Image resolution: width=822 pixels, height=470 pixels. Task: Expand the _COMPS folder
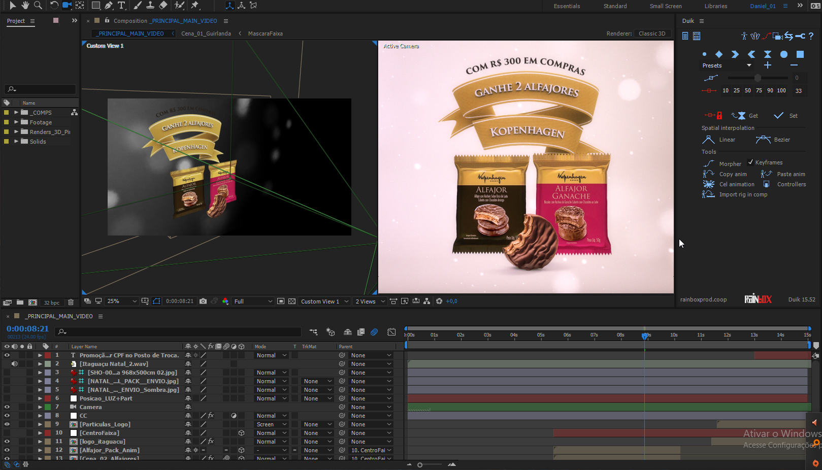(x=16, y=113)
